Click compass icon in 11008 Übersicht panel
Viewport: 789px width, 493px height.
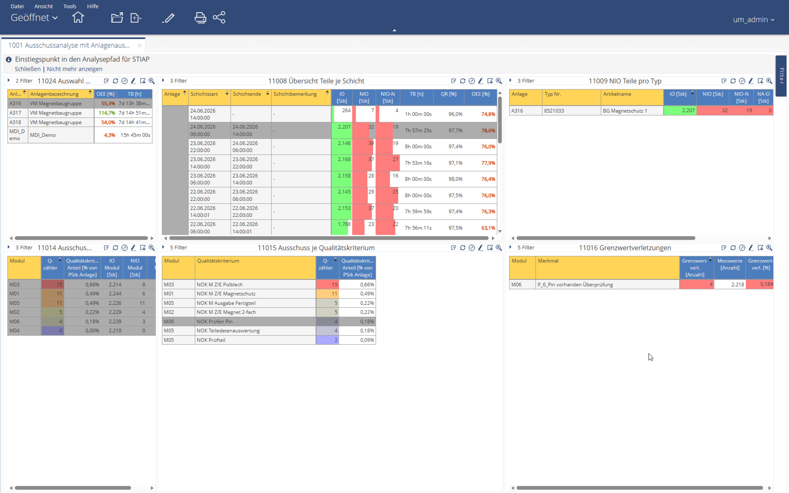(472, 81)
